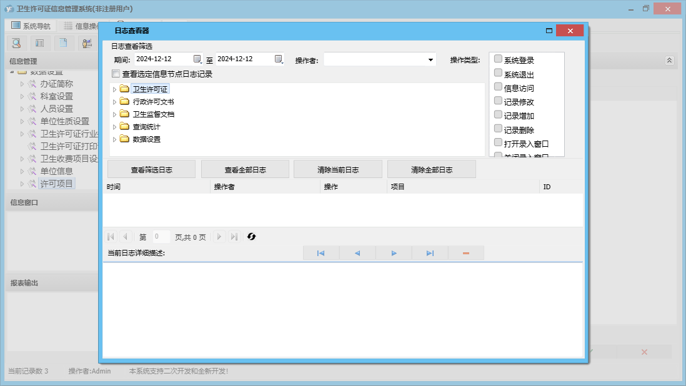The height and width of the screenshot is (386, 686).
Task: Click the 时间 column header
Action: [157, 187]
